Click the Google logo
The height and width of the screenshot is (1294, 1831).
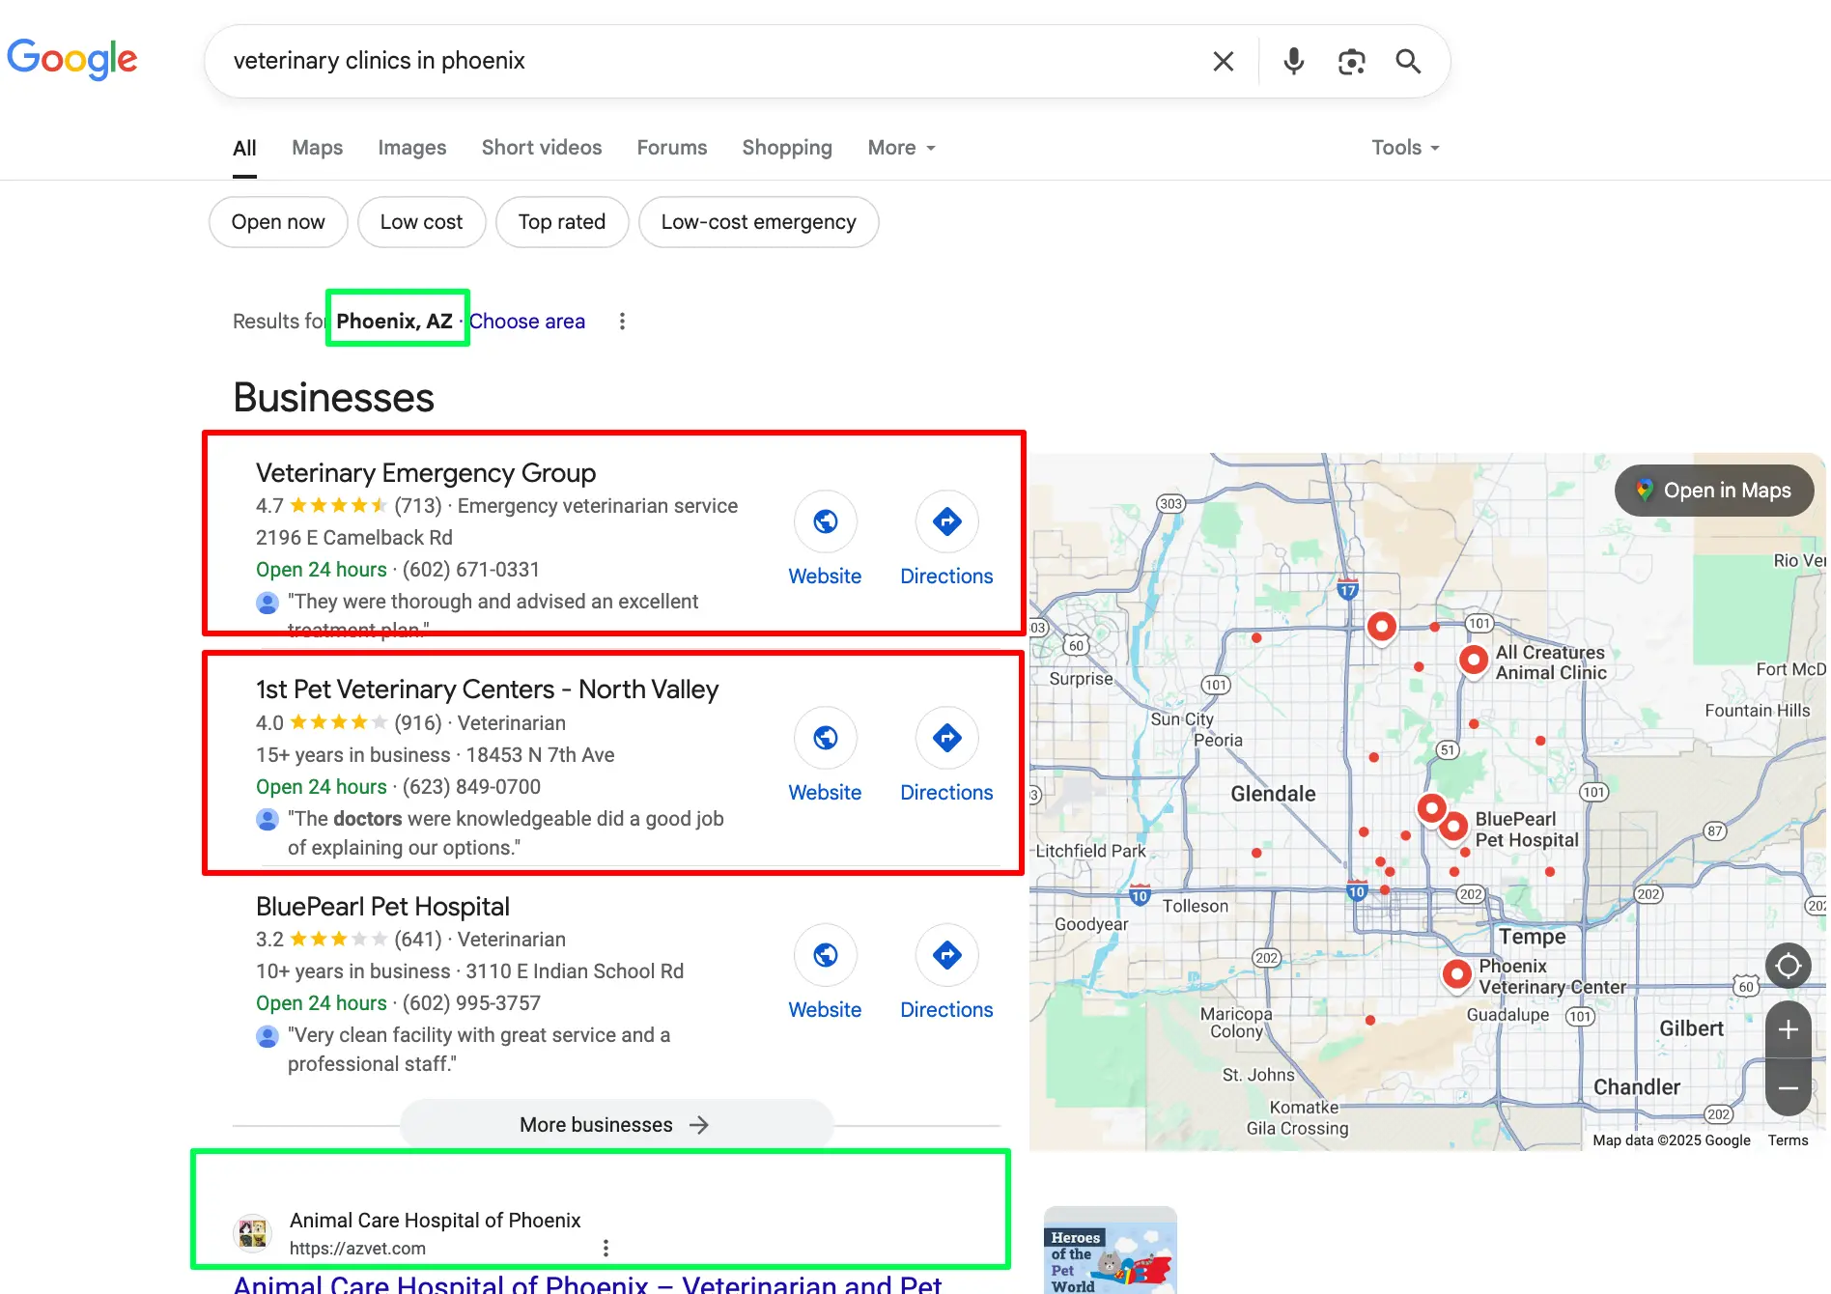point(72,59)
